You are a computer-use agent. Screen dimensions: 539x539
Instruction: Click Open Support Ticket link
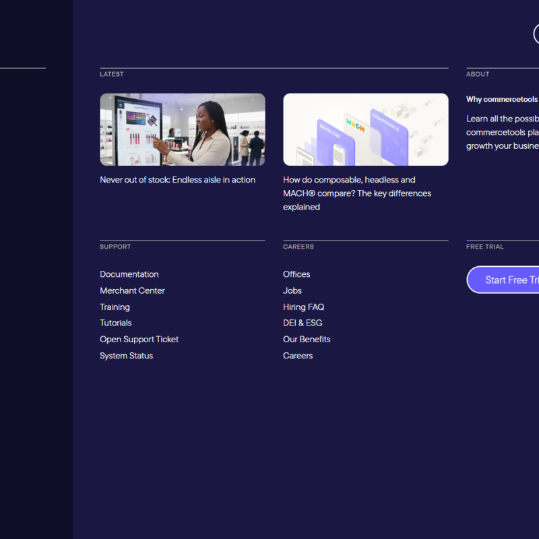point(139,339)
